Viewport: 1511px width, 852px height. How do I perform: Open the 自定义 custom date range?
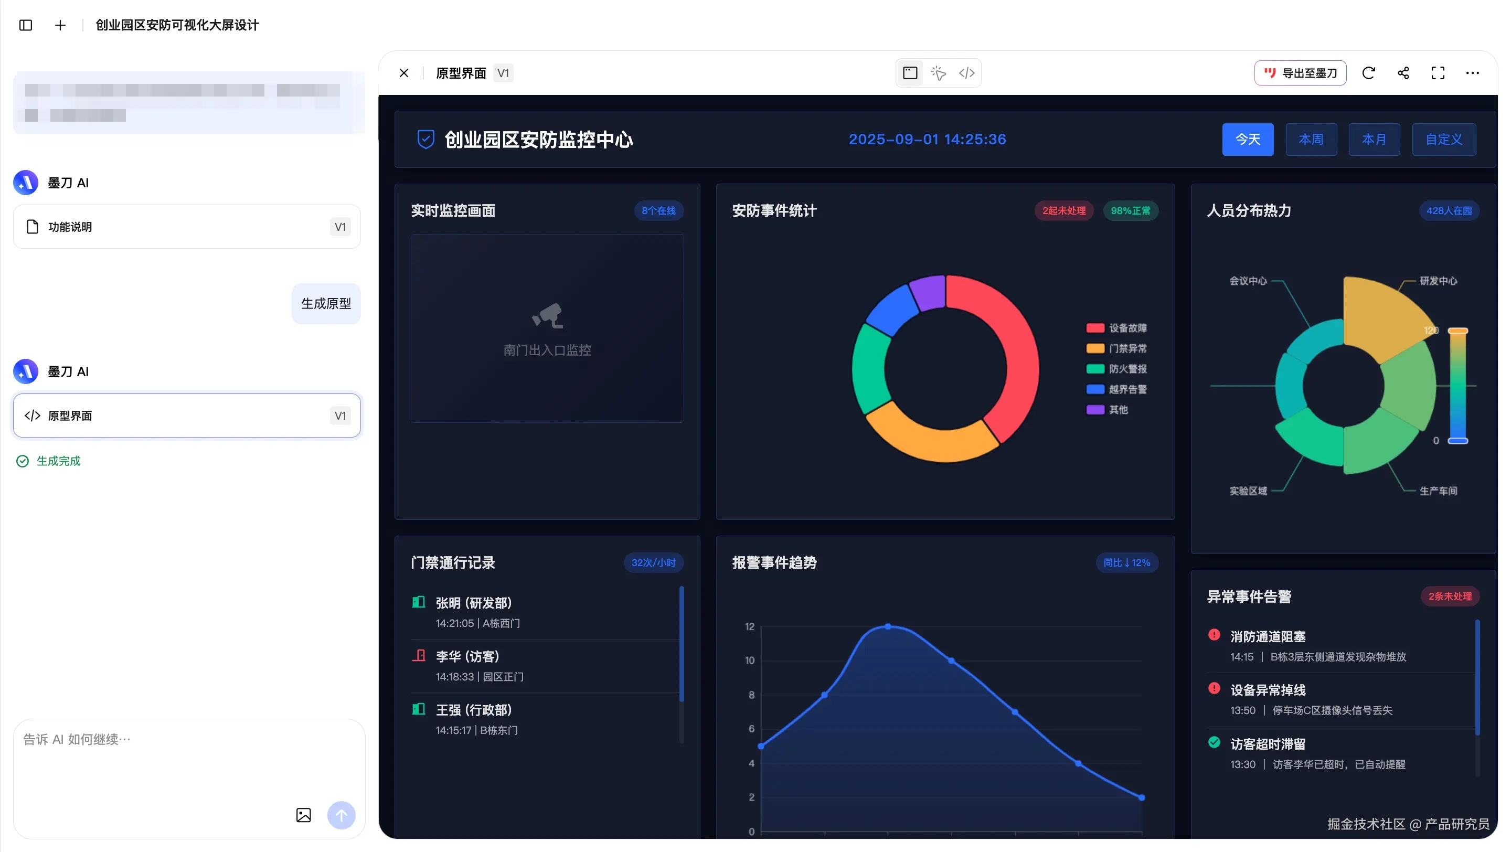tap(1443, 140)
